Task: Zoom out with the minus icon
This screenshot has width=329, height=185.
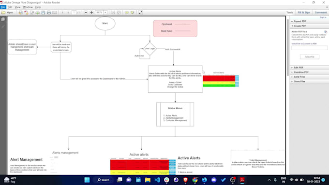Action: [86, 13]
